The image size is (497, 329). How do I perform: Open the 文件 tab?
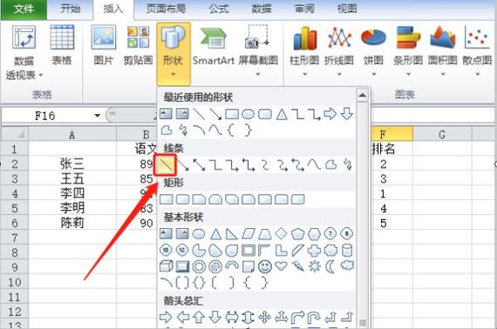[x=24, y=9]
